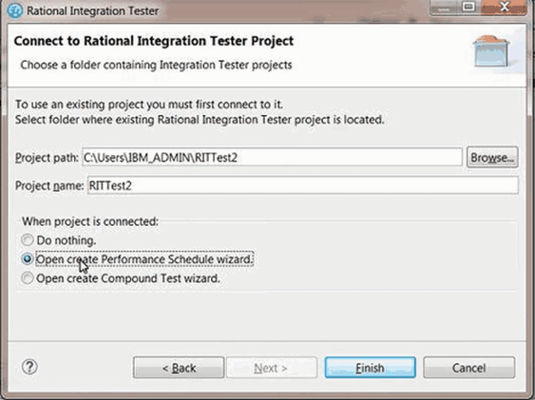Click the Finish button
This screenshot has width=535, height=400.
pos(371,368)
